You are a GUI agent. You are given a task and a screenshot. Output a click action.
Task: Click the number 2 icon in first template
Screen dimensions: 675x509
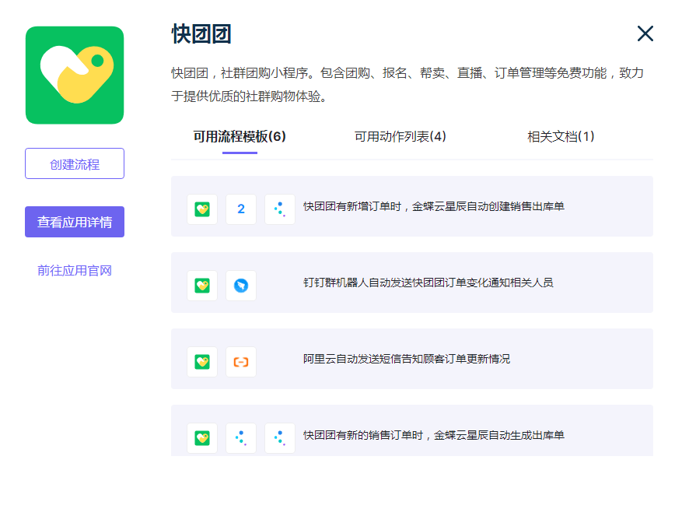click(x=241, y=209)
